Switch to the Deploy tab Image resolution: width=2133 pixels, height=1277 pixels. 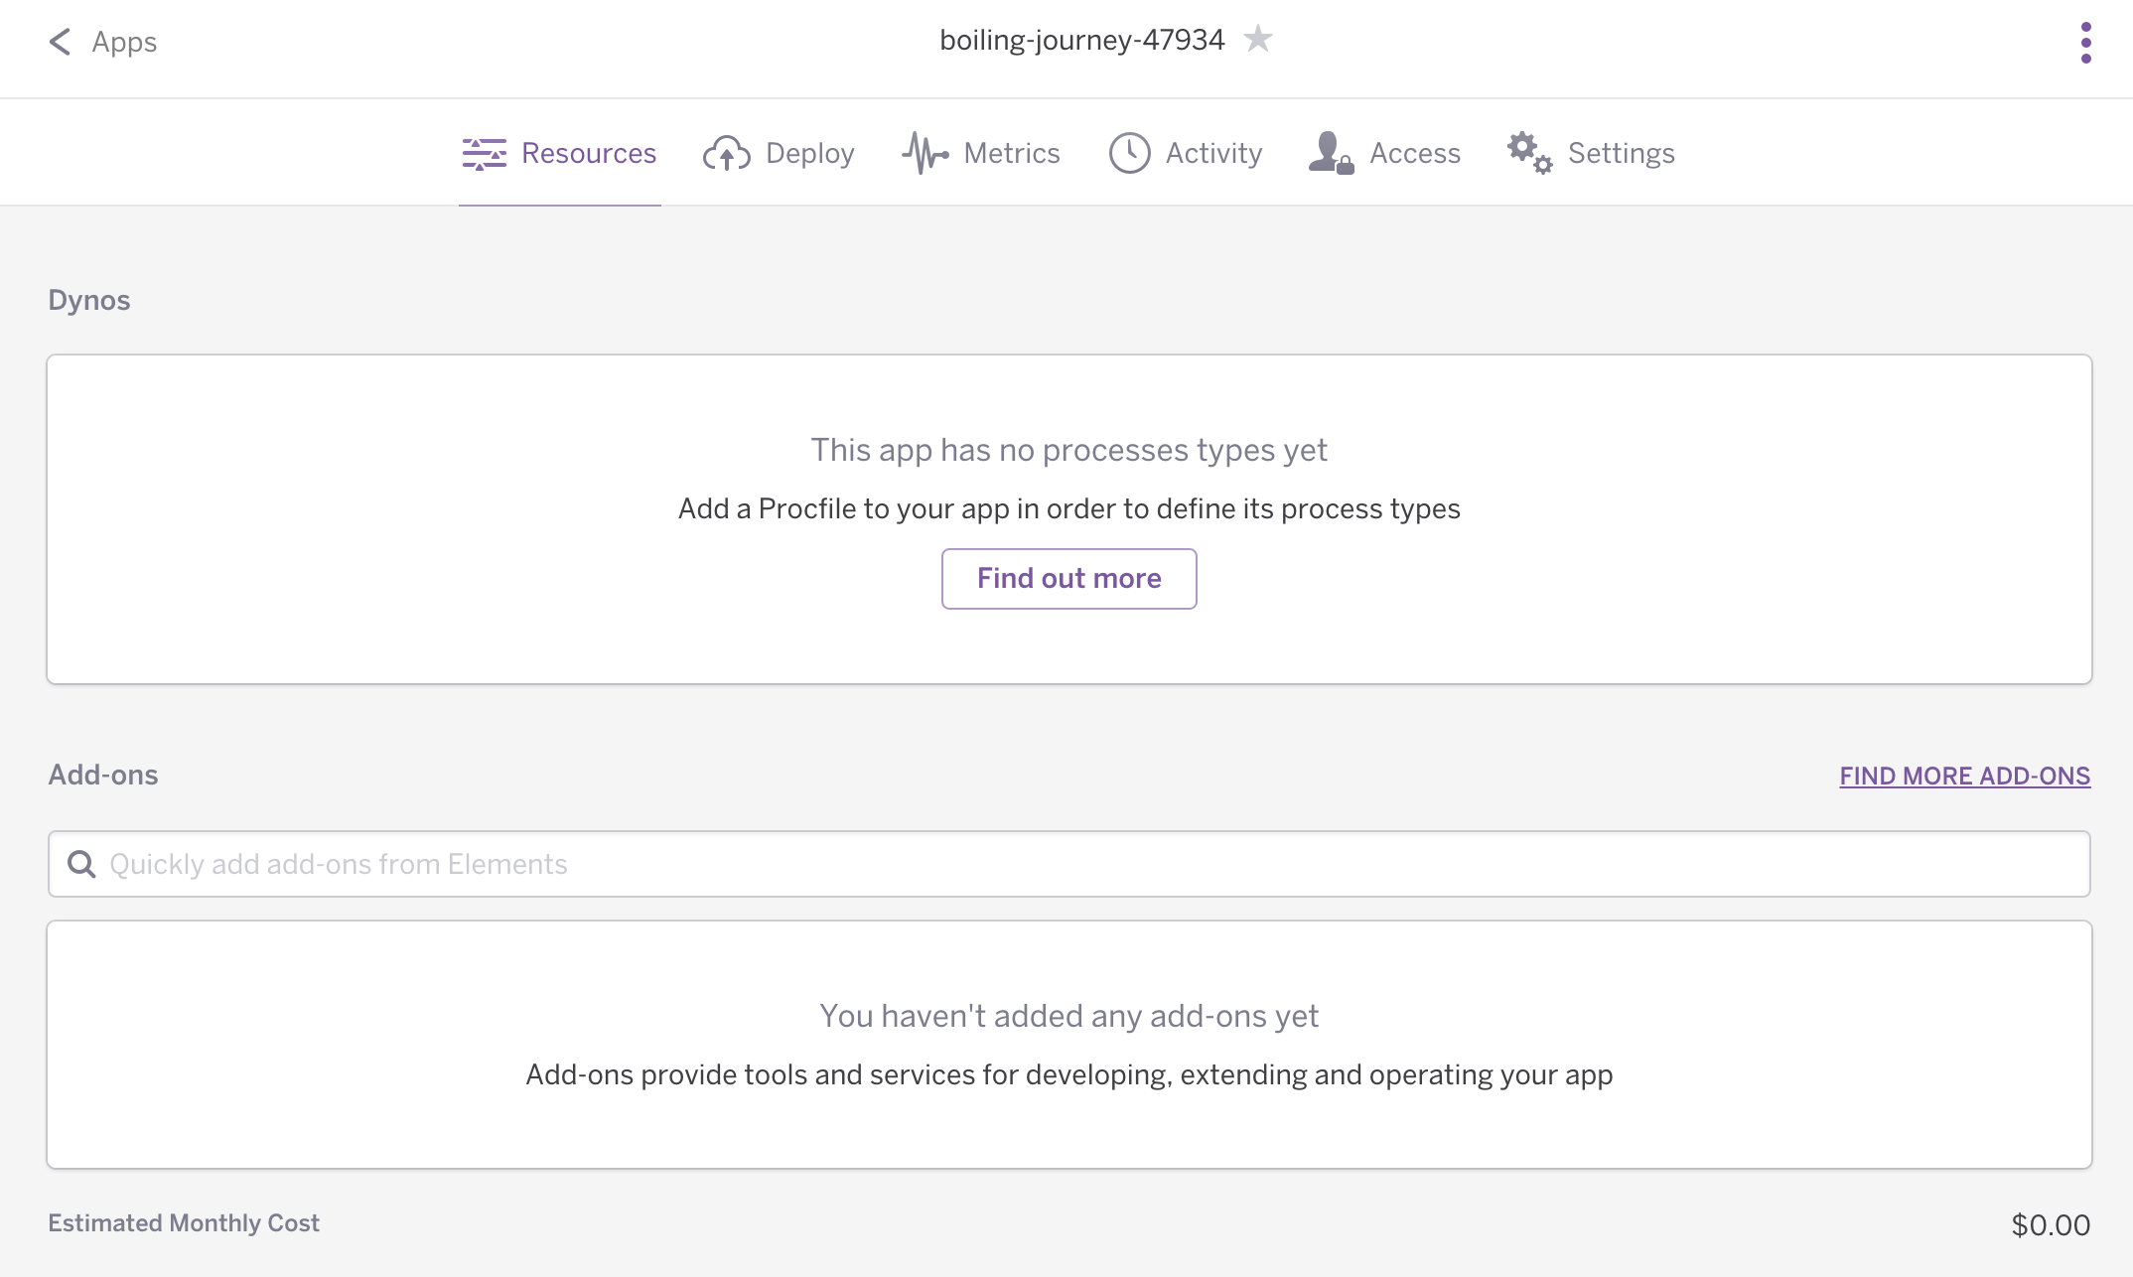pyautogui.click(x=809, y=154)
